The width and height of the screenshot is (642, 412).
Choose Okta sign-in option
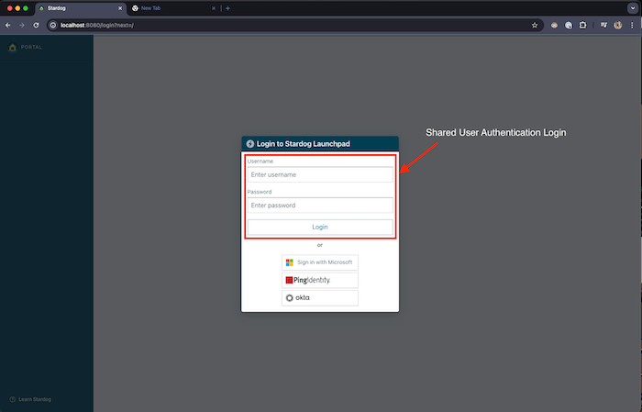click(320, 297)
